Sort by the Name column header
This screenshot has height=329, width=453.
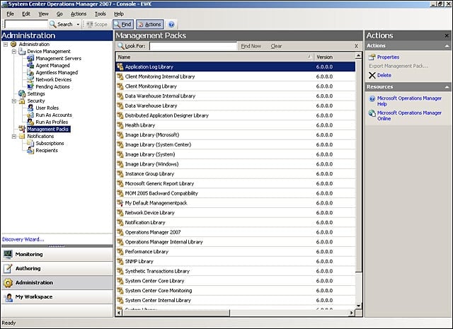point(214,57)
